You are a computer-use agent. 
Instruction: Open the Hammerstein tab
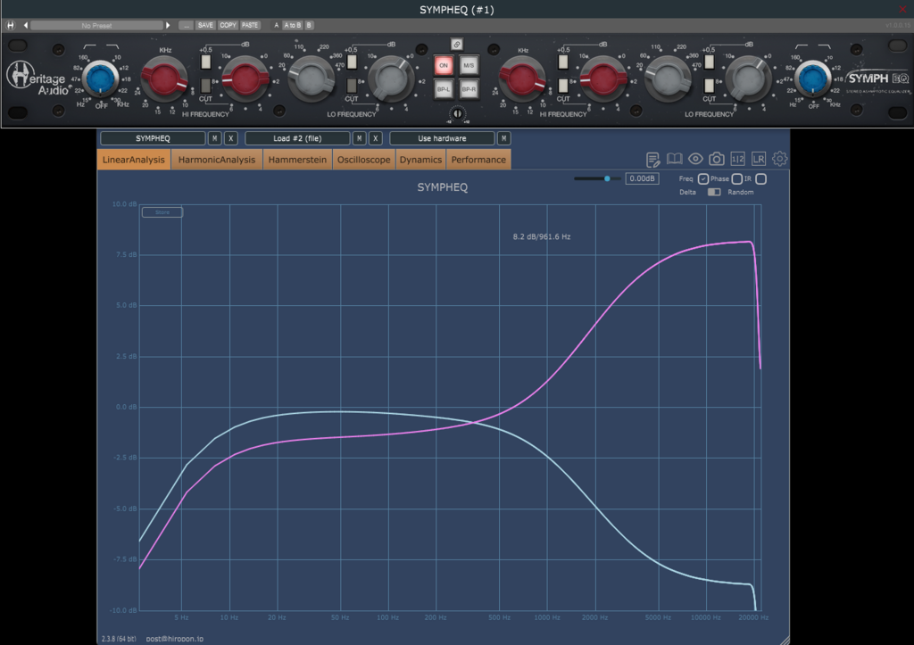pyautogui.click(x=297, y=160)
